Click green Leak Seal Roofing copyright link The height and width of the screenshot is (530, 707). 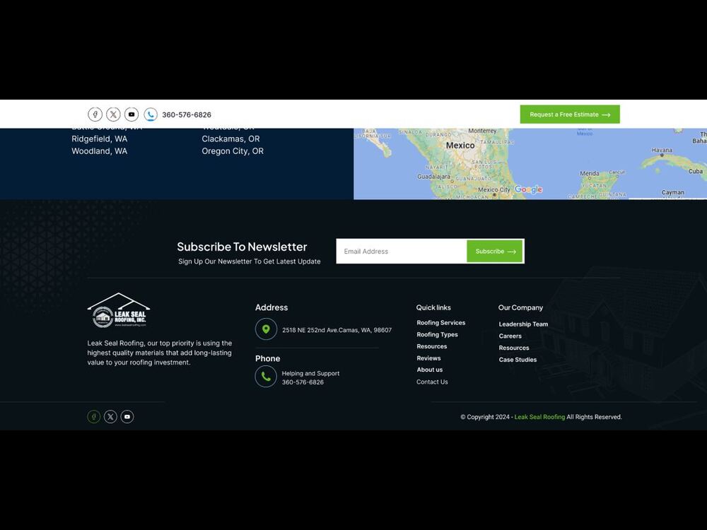[x=539, y=418]
